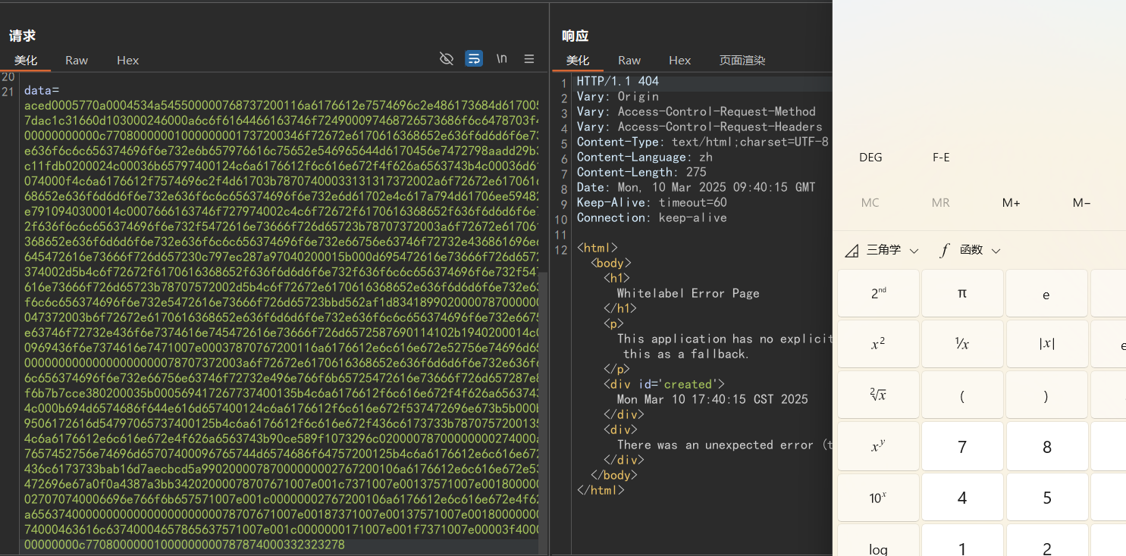1126x556 pixels.
Task: Toggle F-E notation in calculator
Action: tap(941, 158)
